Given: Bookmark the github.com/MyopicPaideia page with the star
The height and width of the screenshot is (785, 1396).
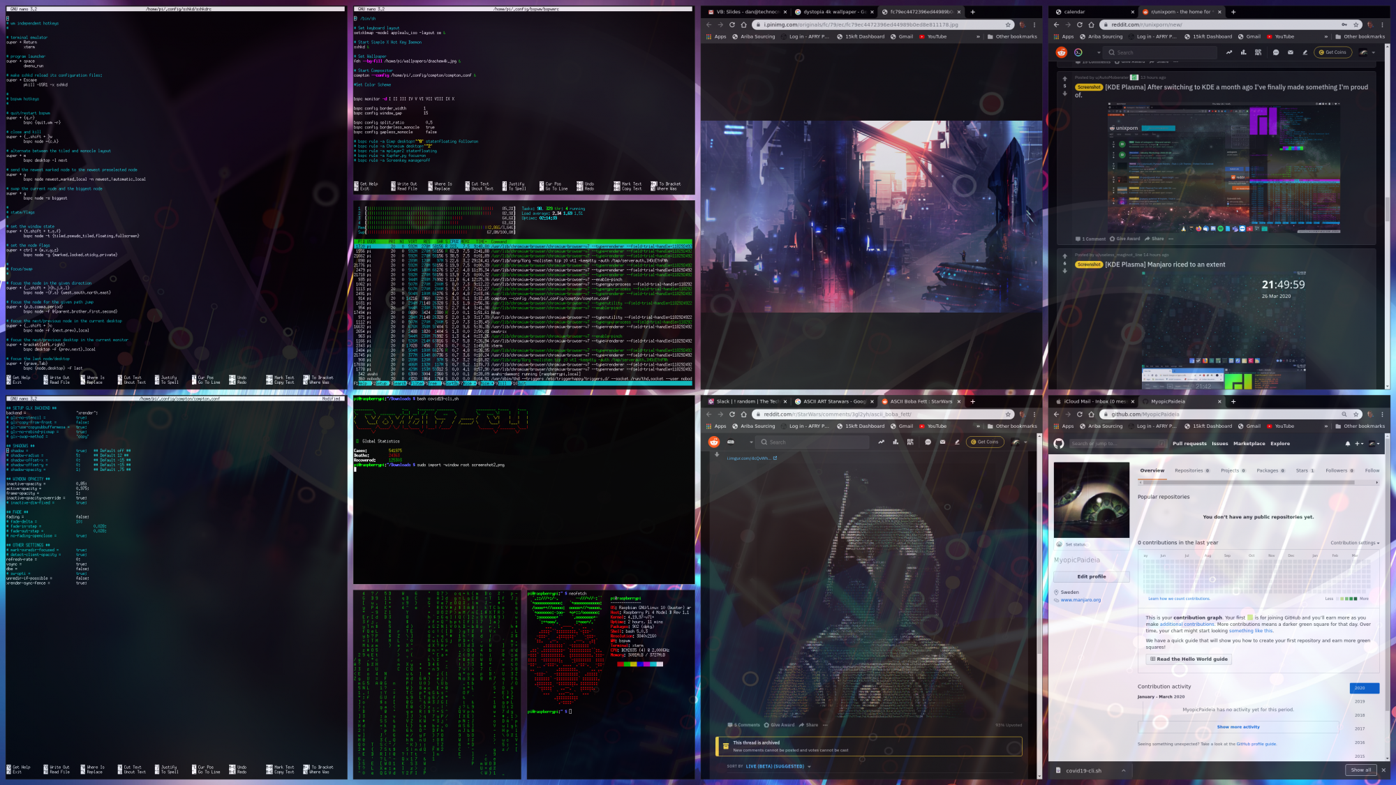Looking at the screenshot, I should click(x=1356, y=414).
